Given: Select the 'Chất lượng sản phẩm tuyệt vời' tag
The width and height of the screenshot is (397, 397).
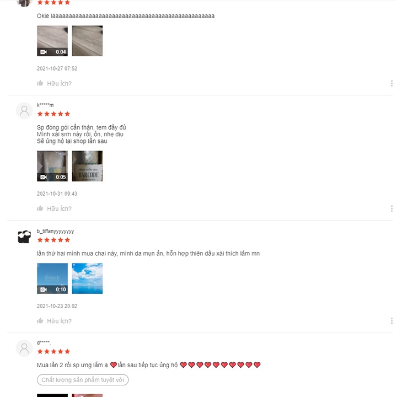Looking at the screenshot, I should tap(83, 380).
